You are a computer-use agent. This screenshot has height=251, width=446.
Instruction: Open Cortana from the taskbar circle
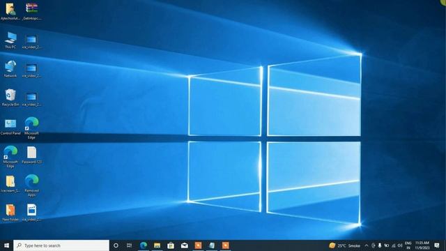(116, 245)
